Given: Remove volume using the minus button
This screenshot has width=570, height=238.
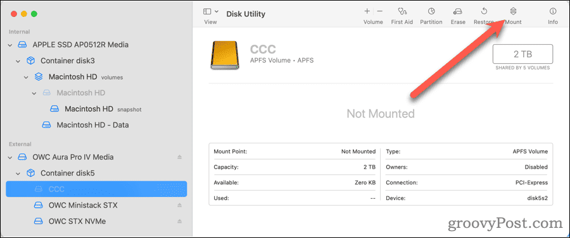Looking at the screenshot, I should 379,11.
